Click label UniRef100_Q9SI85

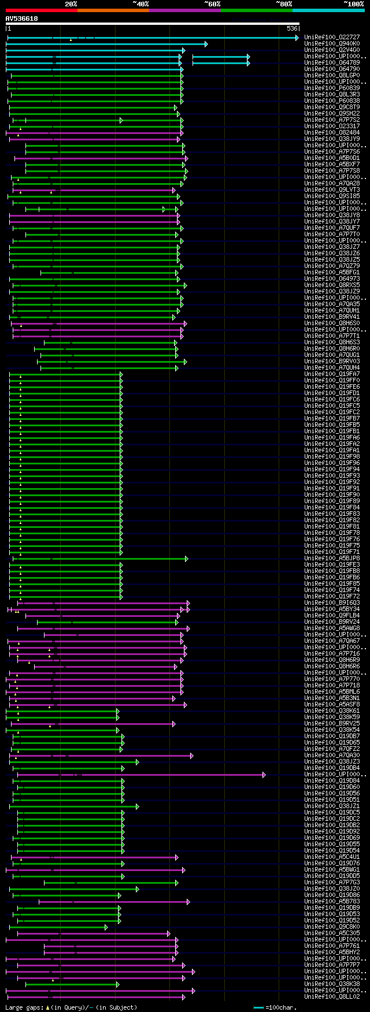pos(332,196)
